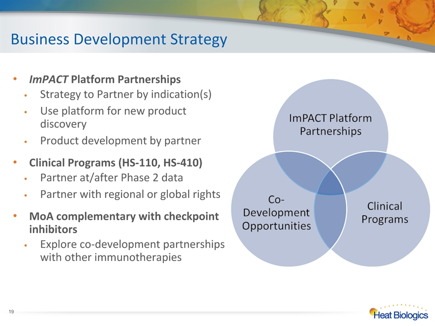
Task: Click the Partner at/after Phase 2 data bullet
Action: (111, 178)
